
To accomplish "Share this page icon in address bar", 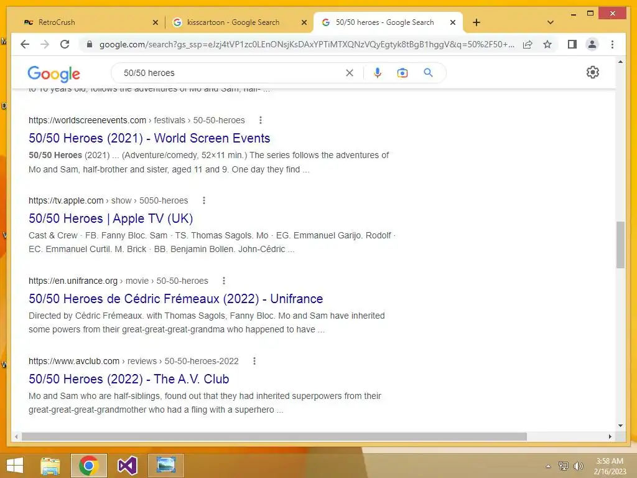I will pos(528,44).
